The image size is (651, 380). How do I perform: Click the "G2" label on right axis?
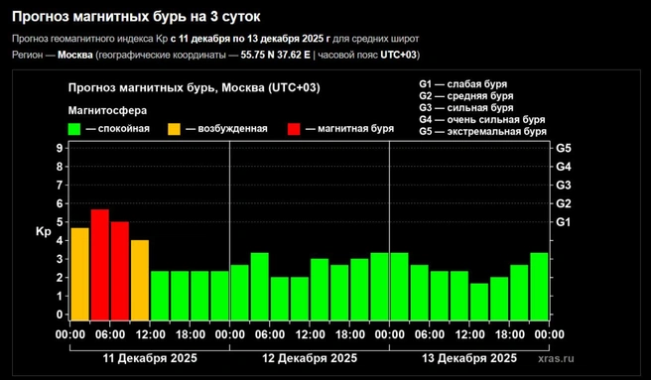(564, 204)
